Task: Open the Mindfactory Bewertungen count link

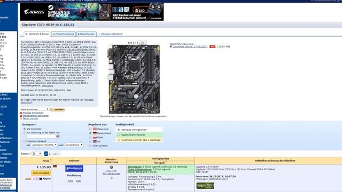Action: pyautogui.click(x=112, y=174)
